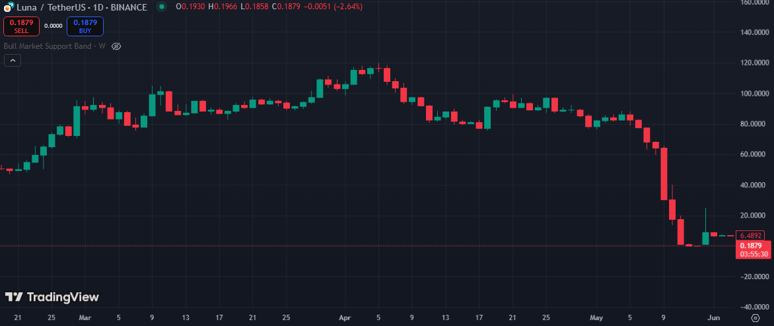This screenshot has height=326, width=774.
Task: Click the high value H0.1966
Action: click(x=223, y=7)
